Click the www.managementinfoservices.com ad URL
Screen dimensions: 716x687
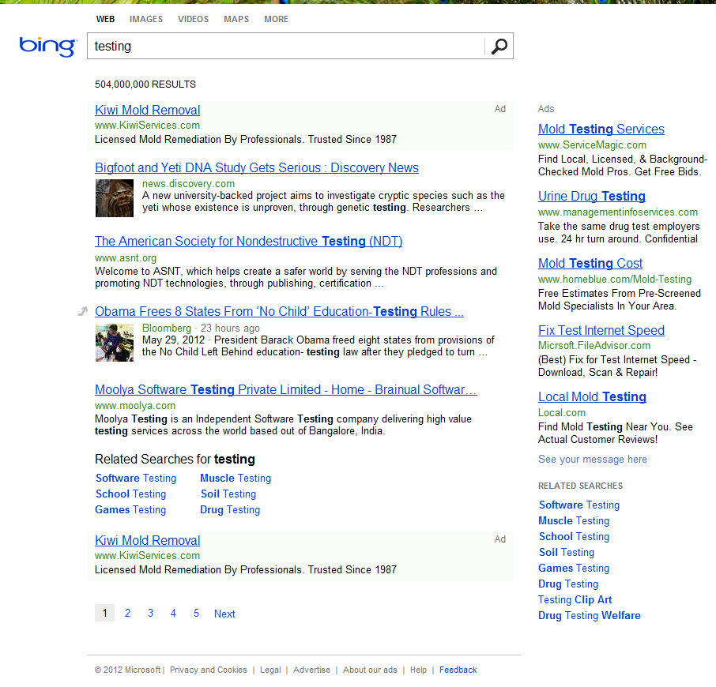(618, 212)
